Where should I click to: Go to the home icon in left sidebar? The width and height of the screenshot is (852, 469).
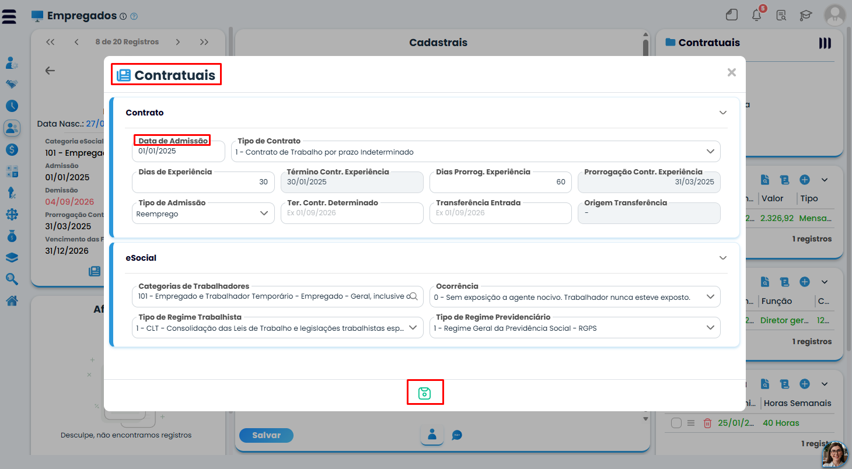(x=12, y=301)
